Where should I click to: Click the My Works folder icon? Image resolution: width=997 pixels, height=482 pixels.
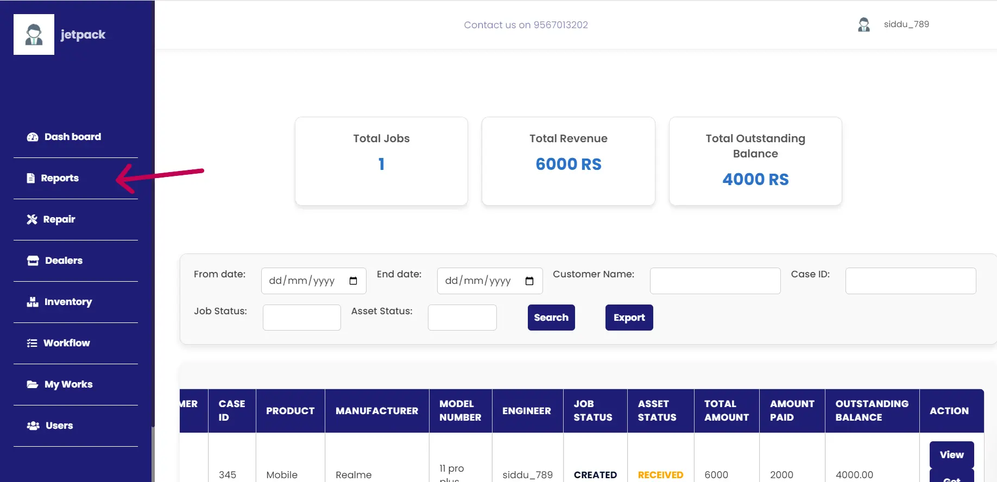click(x=33, y=384)
